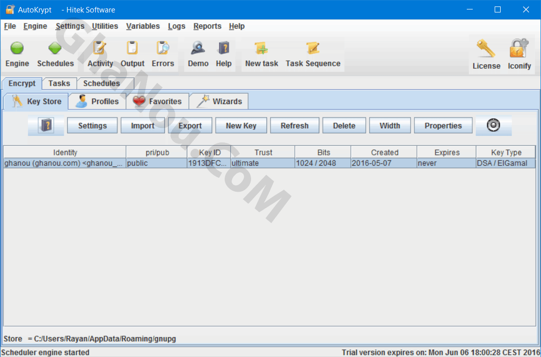Click the Created column header
Viewport: 541px width, 357px height.
click(385, 152)
